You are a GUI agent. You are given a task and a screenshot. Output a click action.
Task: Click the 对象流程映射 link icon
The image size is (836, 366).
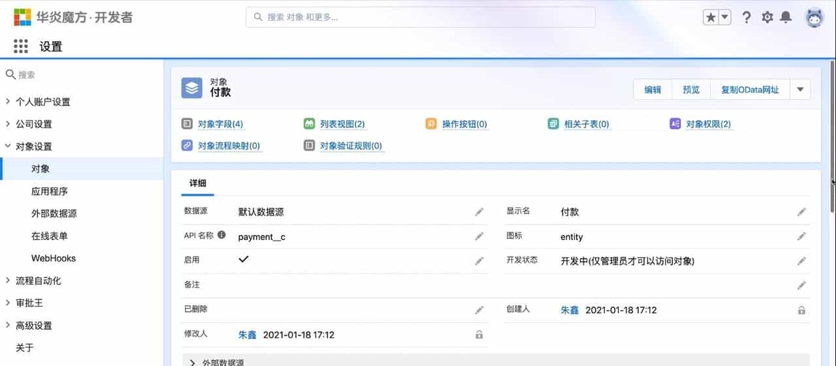tap(187, 145)
